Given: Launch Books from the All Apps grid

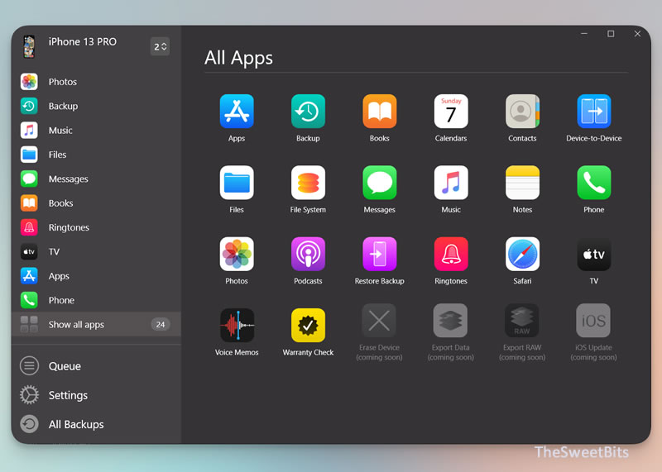Looking at the screenshot, I should tap(379, 112).
